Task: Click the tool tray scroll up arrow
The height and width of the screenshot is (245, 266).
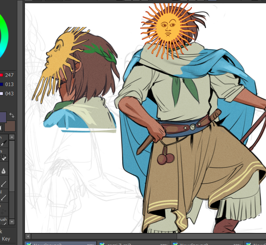Action: click(x=12, y=137)
